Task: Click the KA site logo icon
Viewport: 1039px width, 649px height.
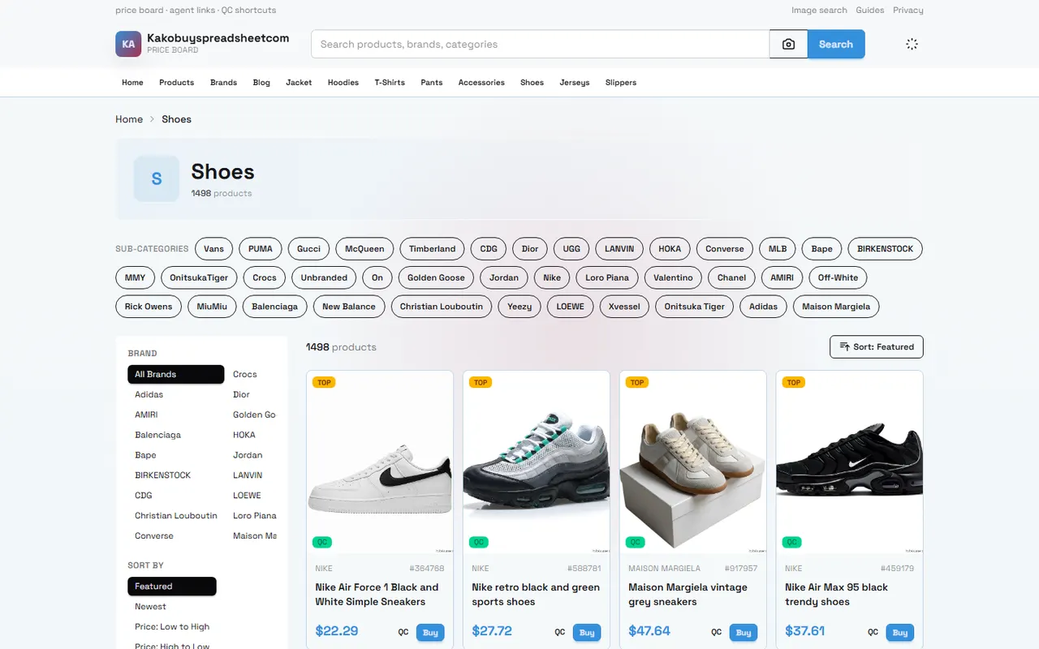Action: pos(128,44)
